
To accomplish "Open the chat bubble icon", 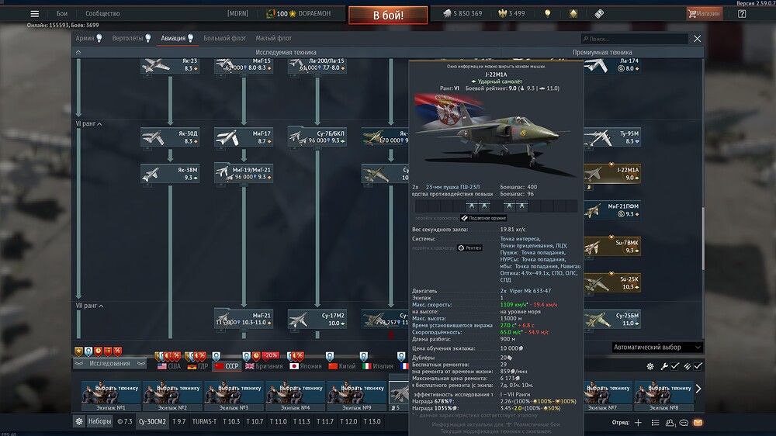I will pos(684,423).
